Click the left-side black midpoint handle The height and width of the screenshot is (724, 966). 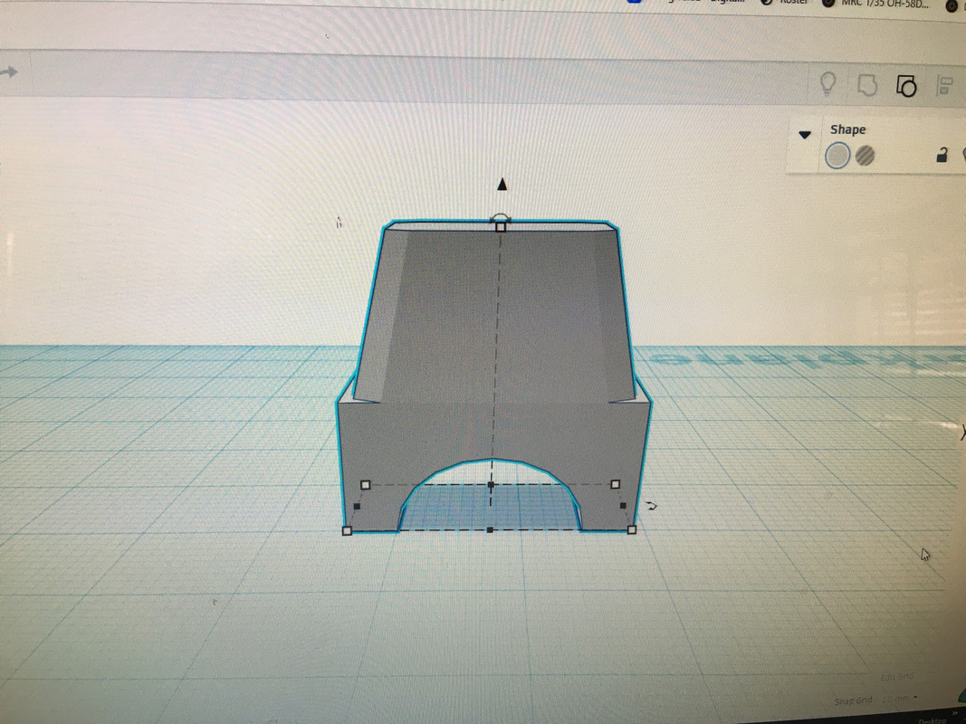(357, 507)
